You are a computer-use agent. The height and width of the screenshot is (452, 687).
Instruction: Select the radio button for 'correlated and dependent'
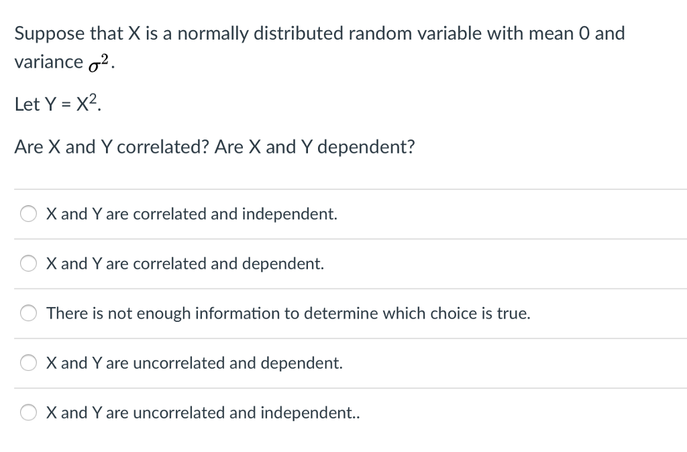pyautogui.click(x=28, y=263)
